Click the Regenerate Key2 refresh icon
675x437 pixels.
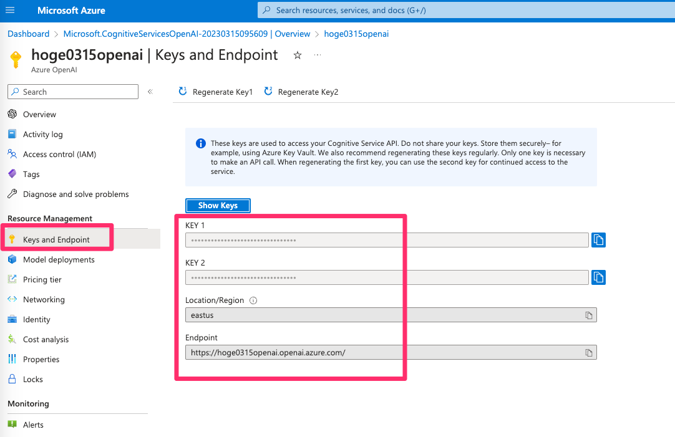coord(268,91)
